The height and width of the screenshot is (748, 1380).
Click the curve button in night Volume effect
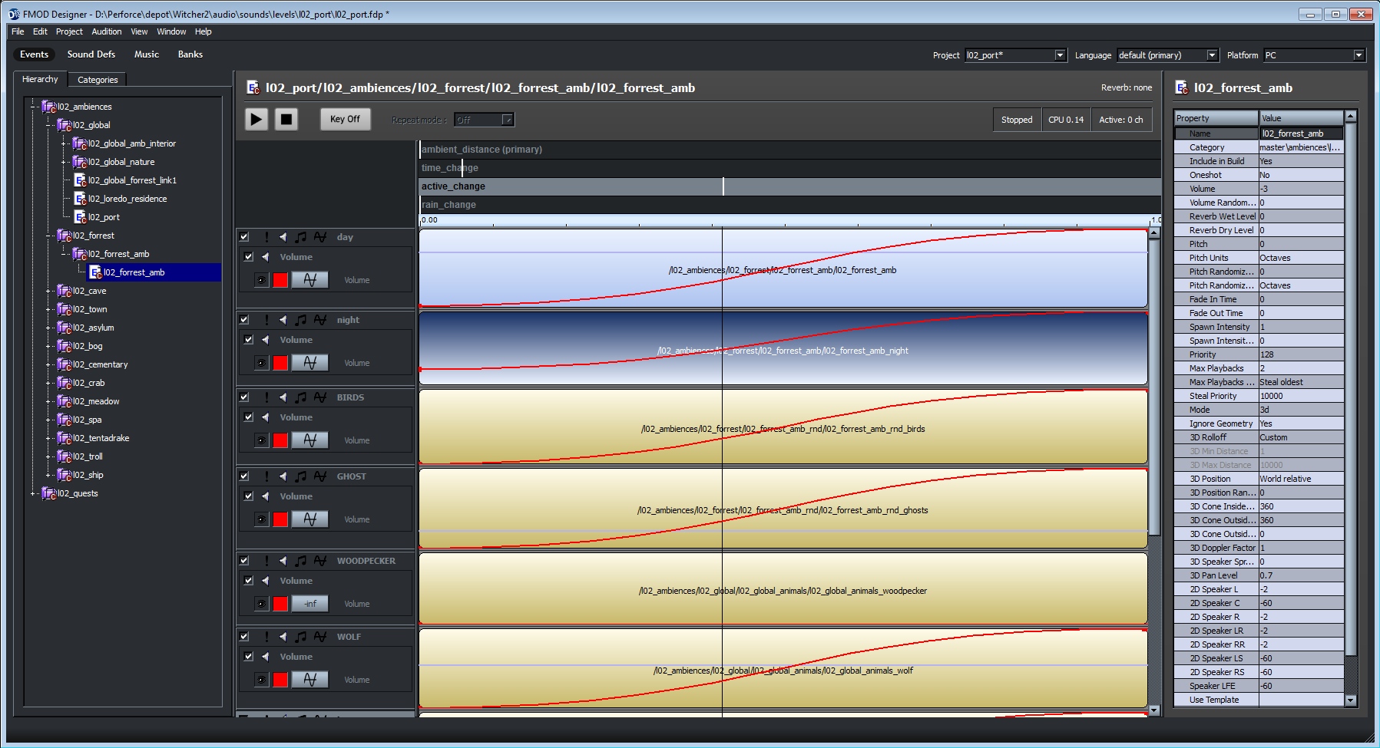(310, 363)
